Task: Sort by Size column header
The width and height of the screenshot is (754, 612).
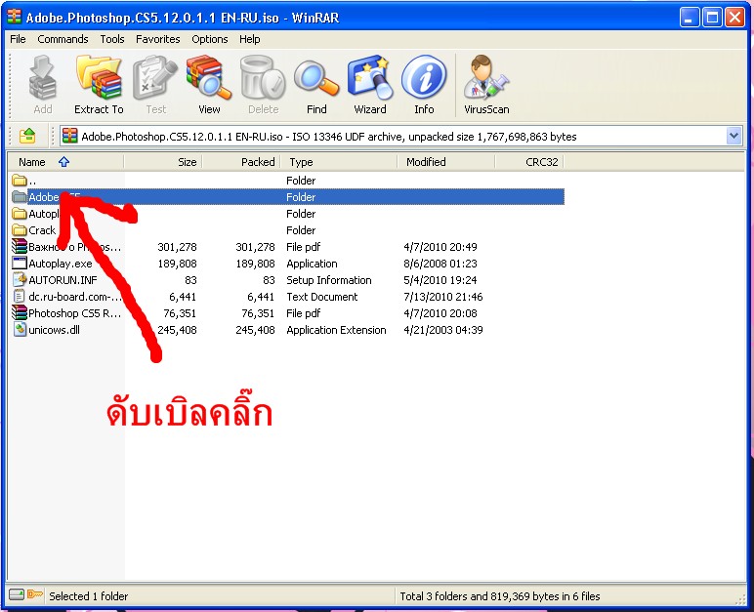Action: point(163,162)
